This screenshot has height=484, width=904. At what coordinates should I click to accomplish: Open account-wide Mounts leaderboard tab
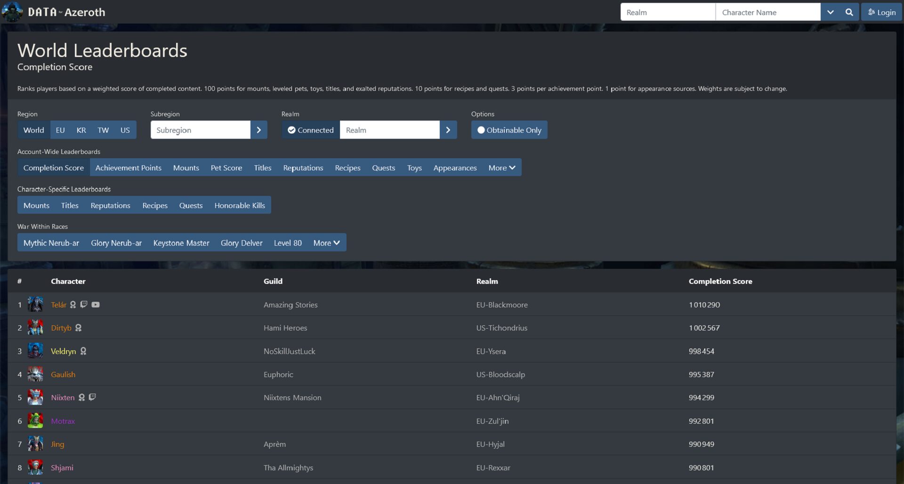186,168
